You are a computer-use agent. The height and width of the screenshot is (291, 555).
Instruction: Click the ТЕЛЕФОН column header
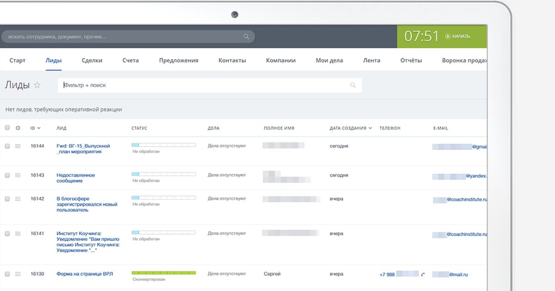point(390,128)
